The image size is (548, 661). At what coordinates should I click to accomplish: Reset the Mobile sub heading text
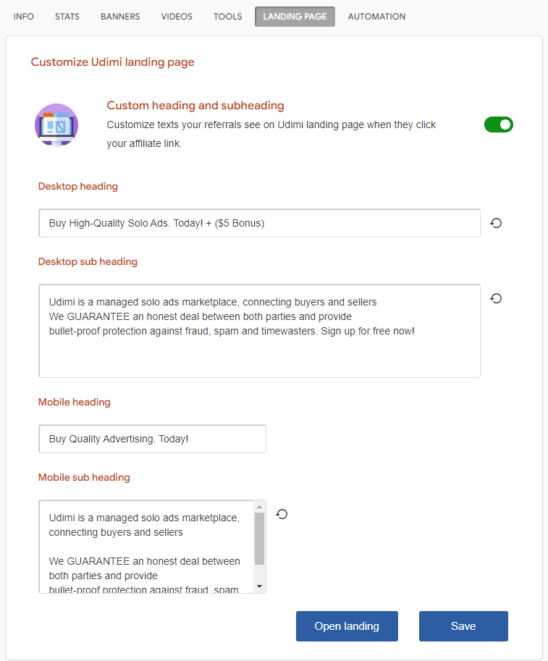click(282, 514)
